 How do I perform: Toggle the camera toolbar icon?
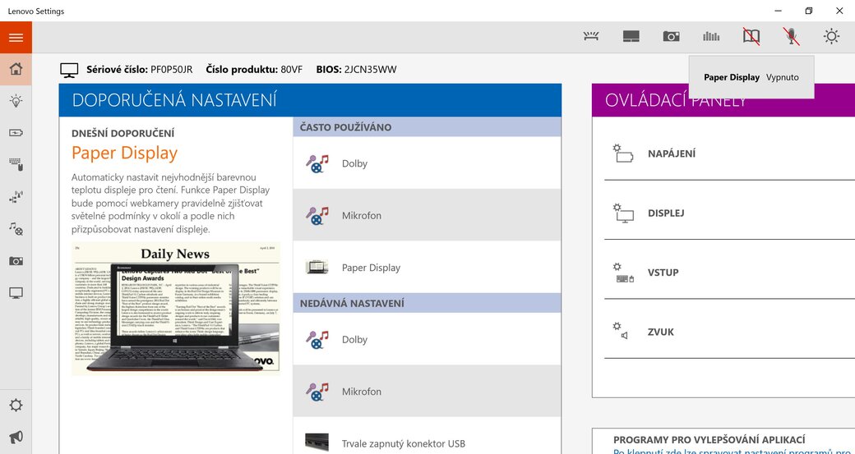point(671,36)
